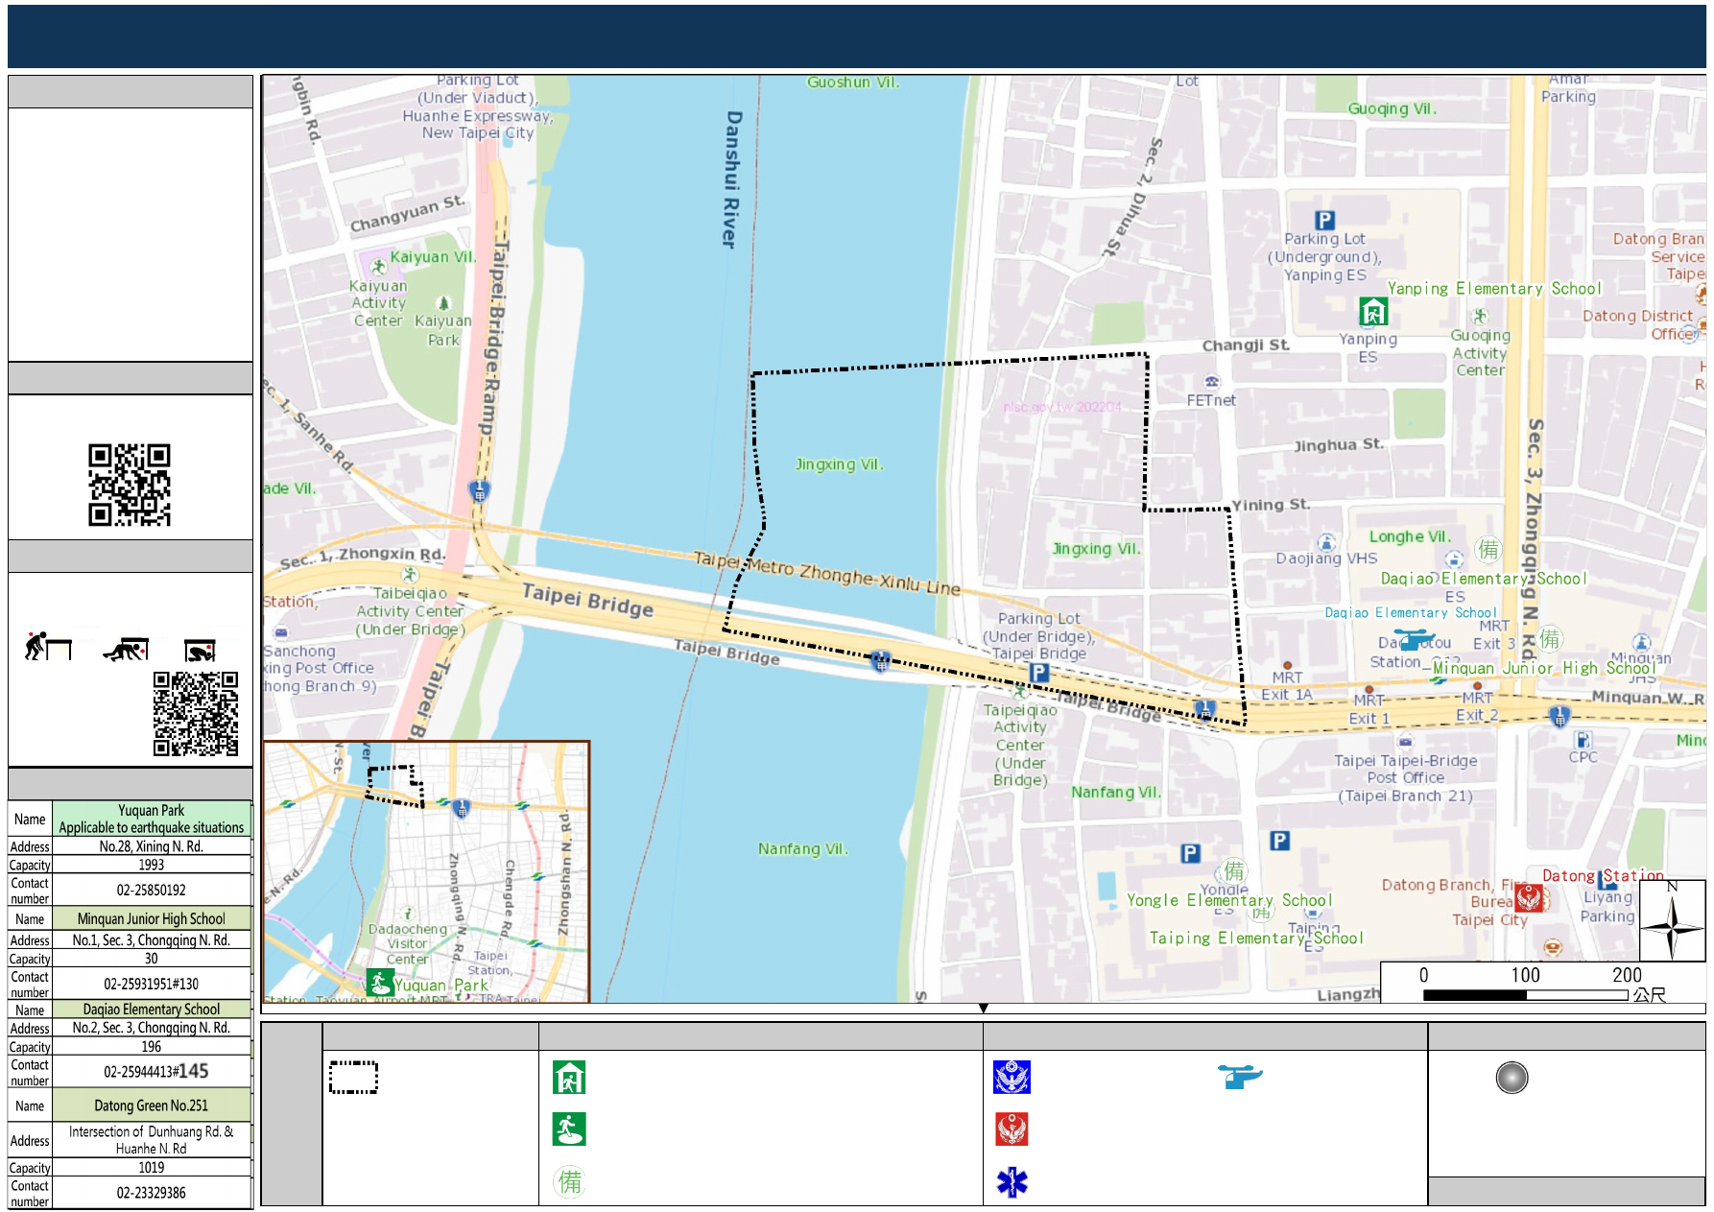
Task: Click the gray circle symbol in legend
Action: pos(1512,1078)
